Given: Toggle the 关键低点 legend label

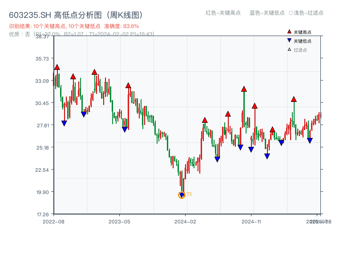Looking at the screenshot, I should coord(303,41).
